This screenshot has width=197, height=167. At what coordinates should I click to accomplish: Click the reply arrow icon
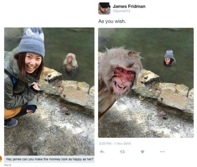pos(103,152)
